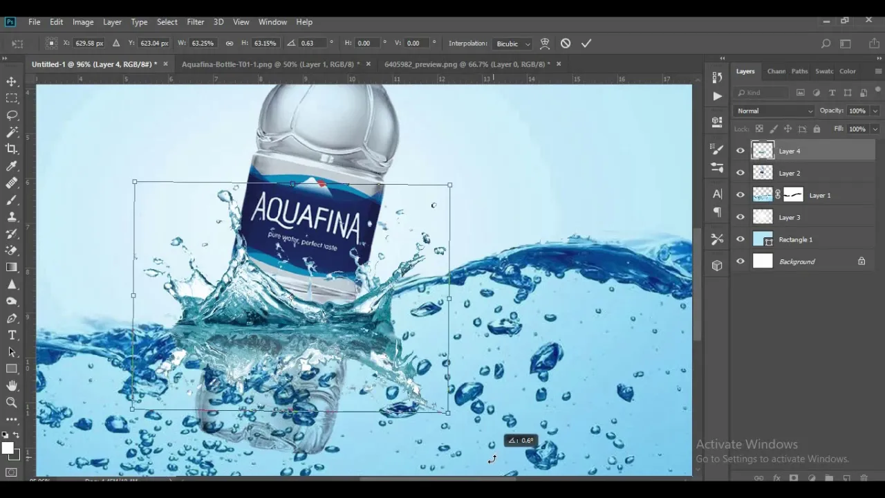The width and height of the screenshot is (885, 498).
Task: Cancel the transform with the circle-slash icon
Action: point(566,43)
